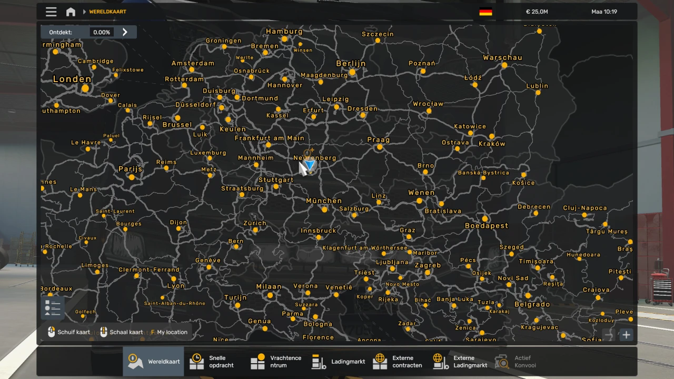Open Externe Ladingmarkt tab

[460, 362]
